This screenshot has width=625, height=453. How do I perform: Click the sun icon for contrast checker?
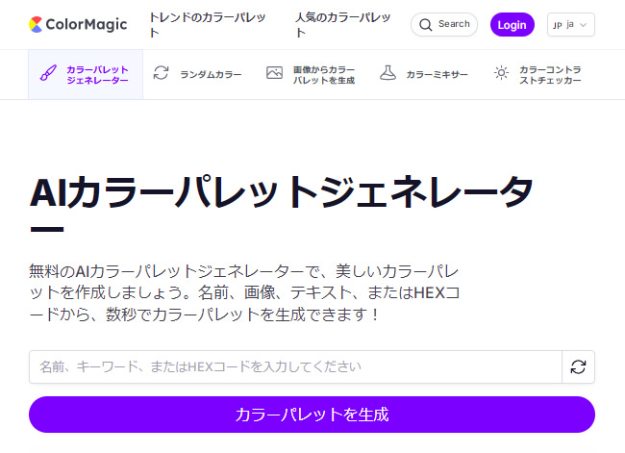(501, 73)
